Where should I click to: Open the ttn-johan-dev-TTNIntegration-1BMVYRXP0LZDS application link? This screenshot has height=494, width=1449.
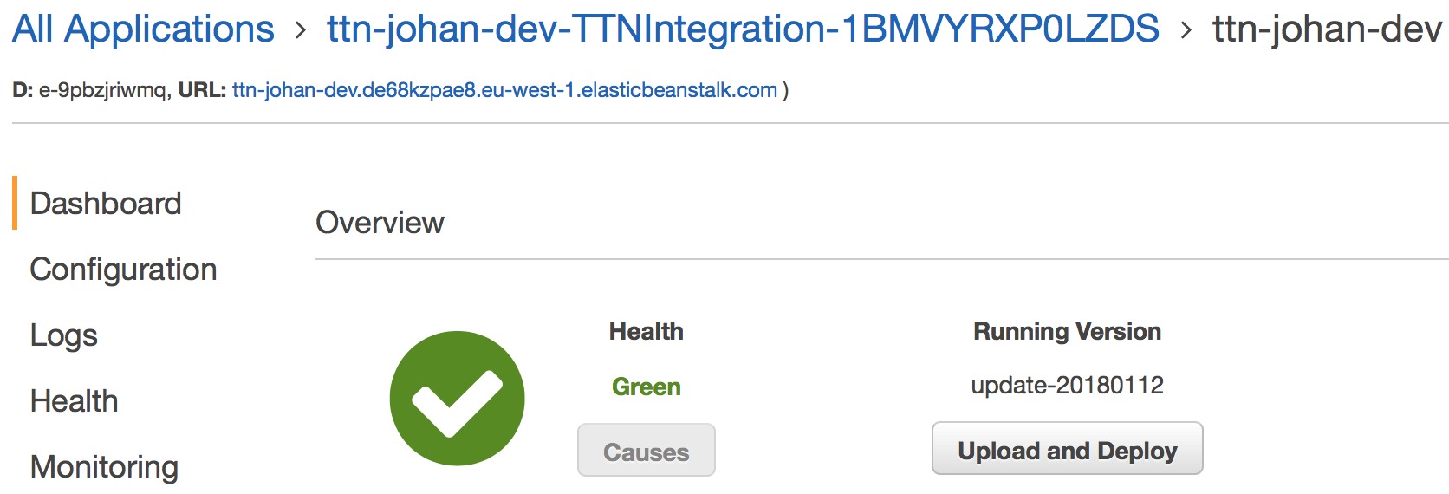coord(743,29)
